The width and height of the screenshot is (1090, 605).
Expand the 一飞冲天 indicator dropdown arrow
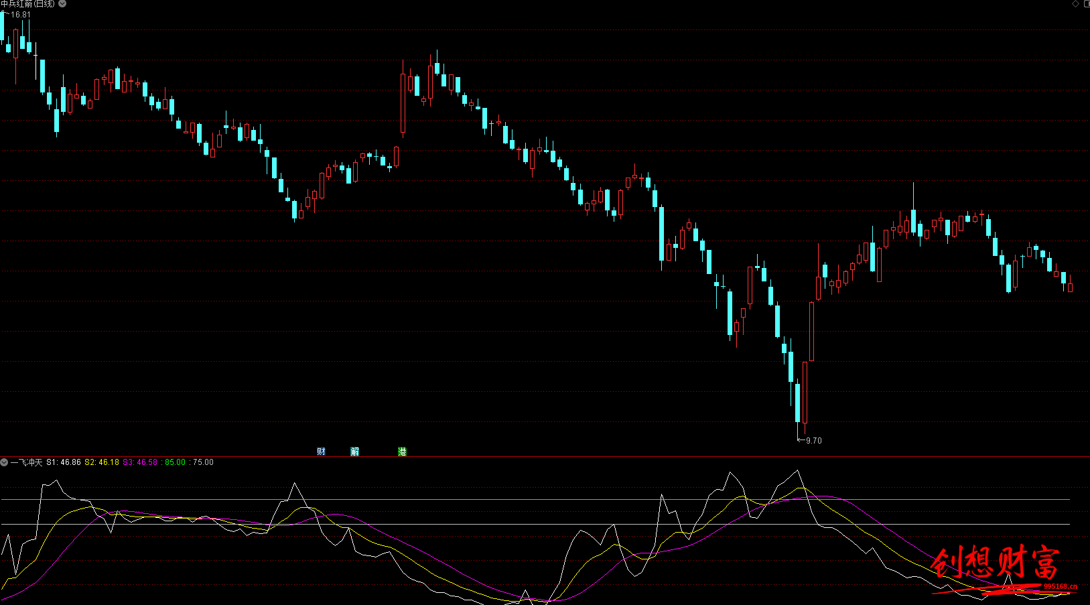click(x=4, y=462)
